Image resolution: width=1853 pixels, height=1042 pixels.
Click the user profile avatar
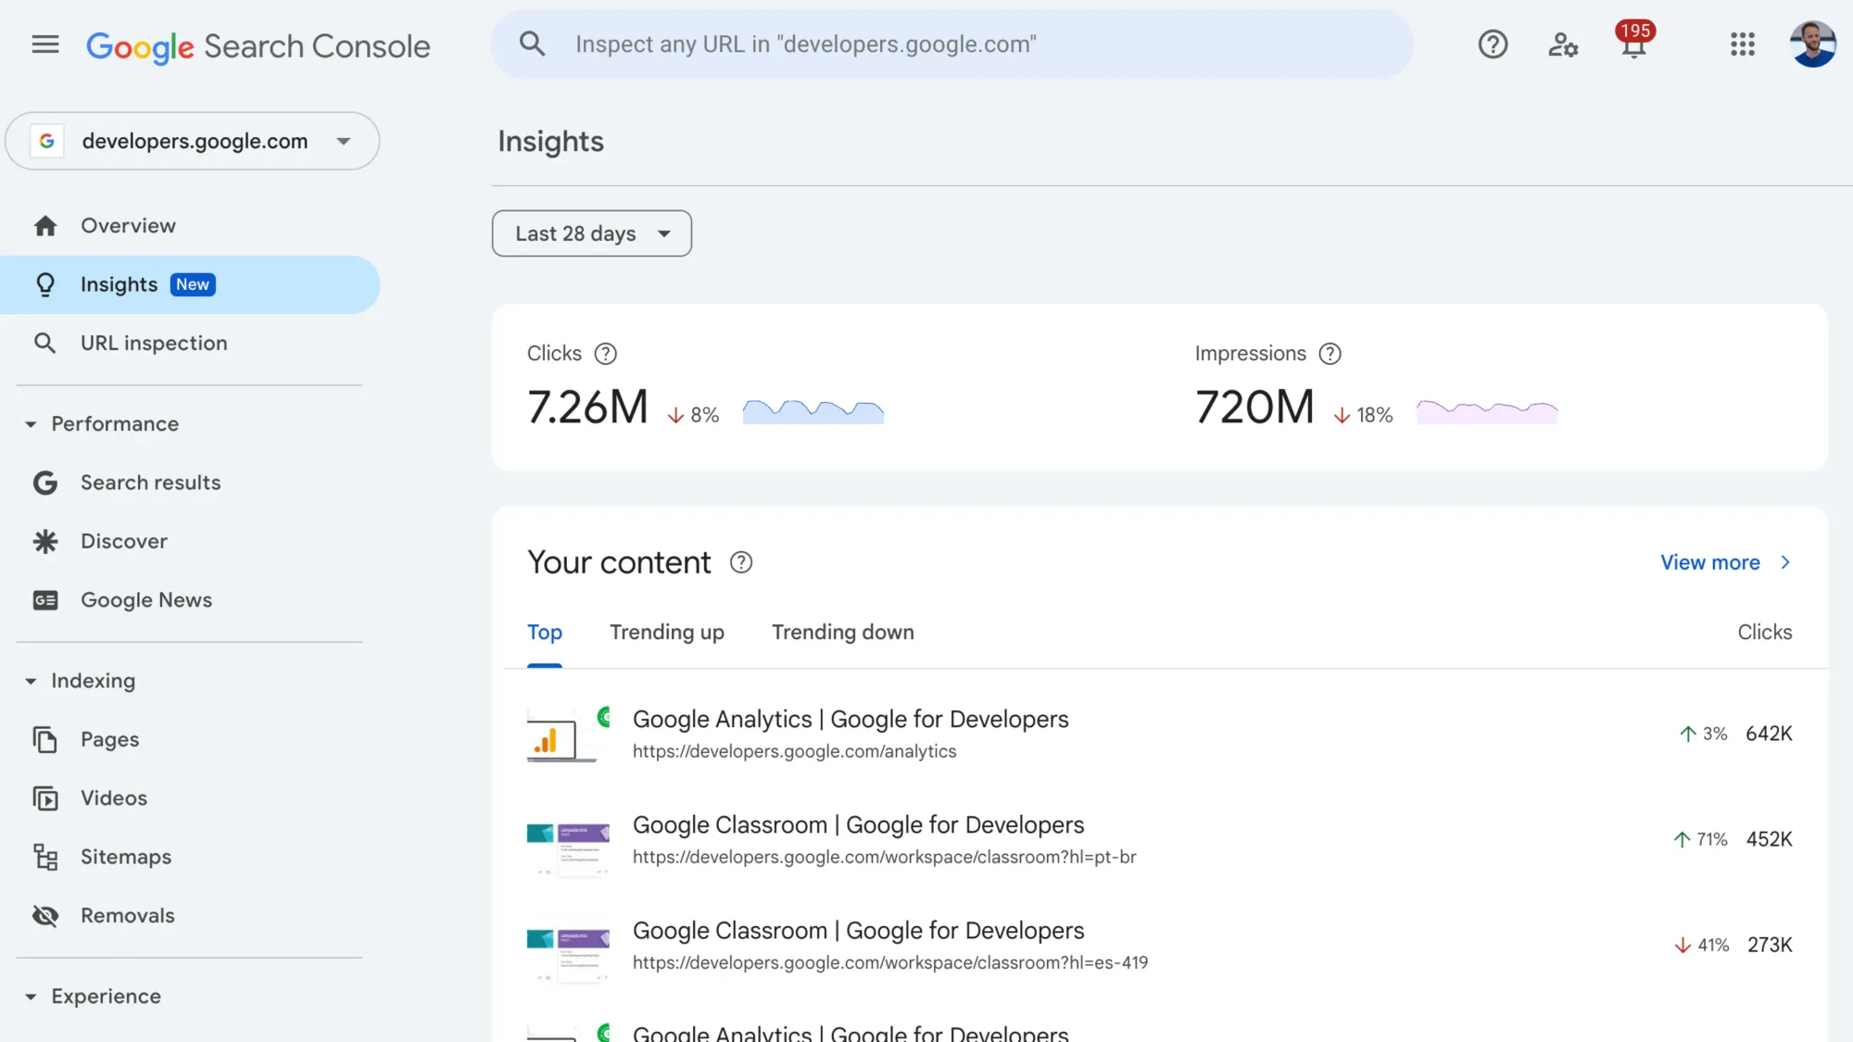(x=1815, y=44)
